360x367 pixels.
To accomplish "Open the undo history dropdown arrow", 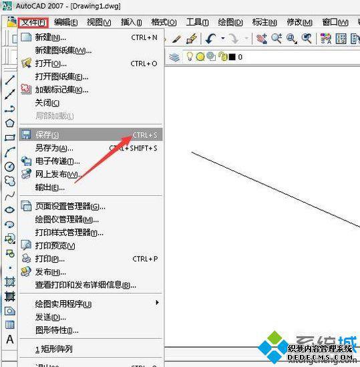I will click(223, 38).
